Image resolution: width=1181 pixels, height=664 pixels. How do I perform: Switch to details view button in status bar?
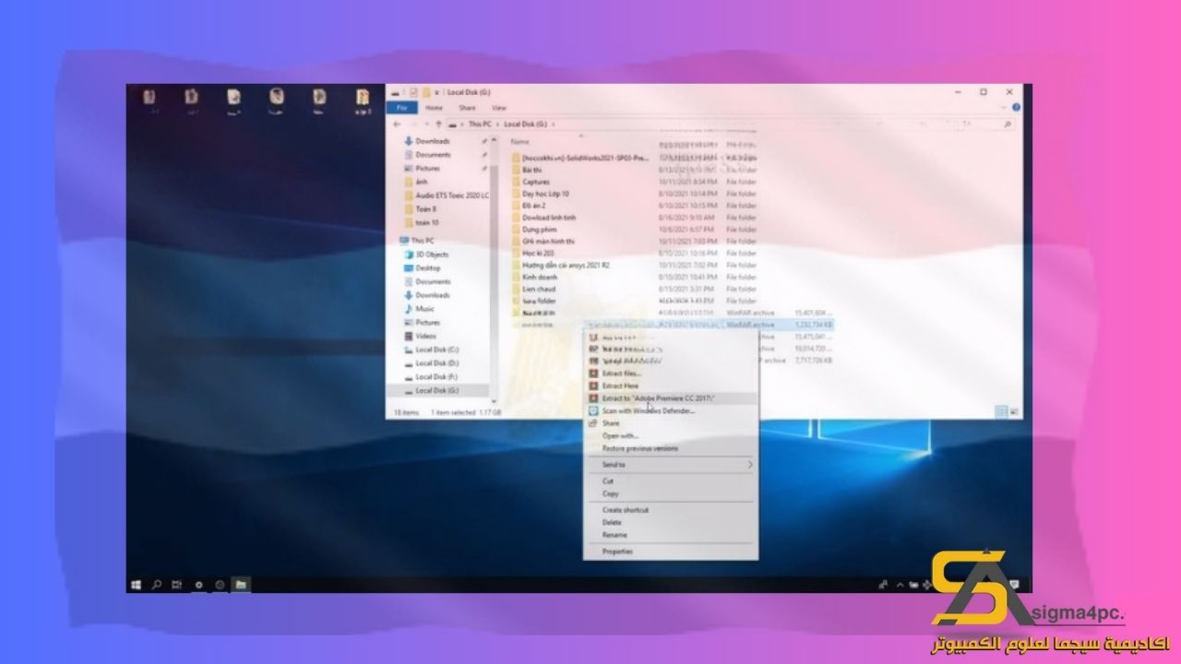pyautogui.click(x=1002, y=412)
